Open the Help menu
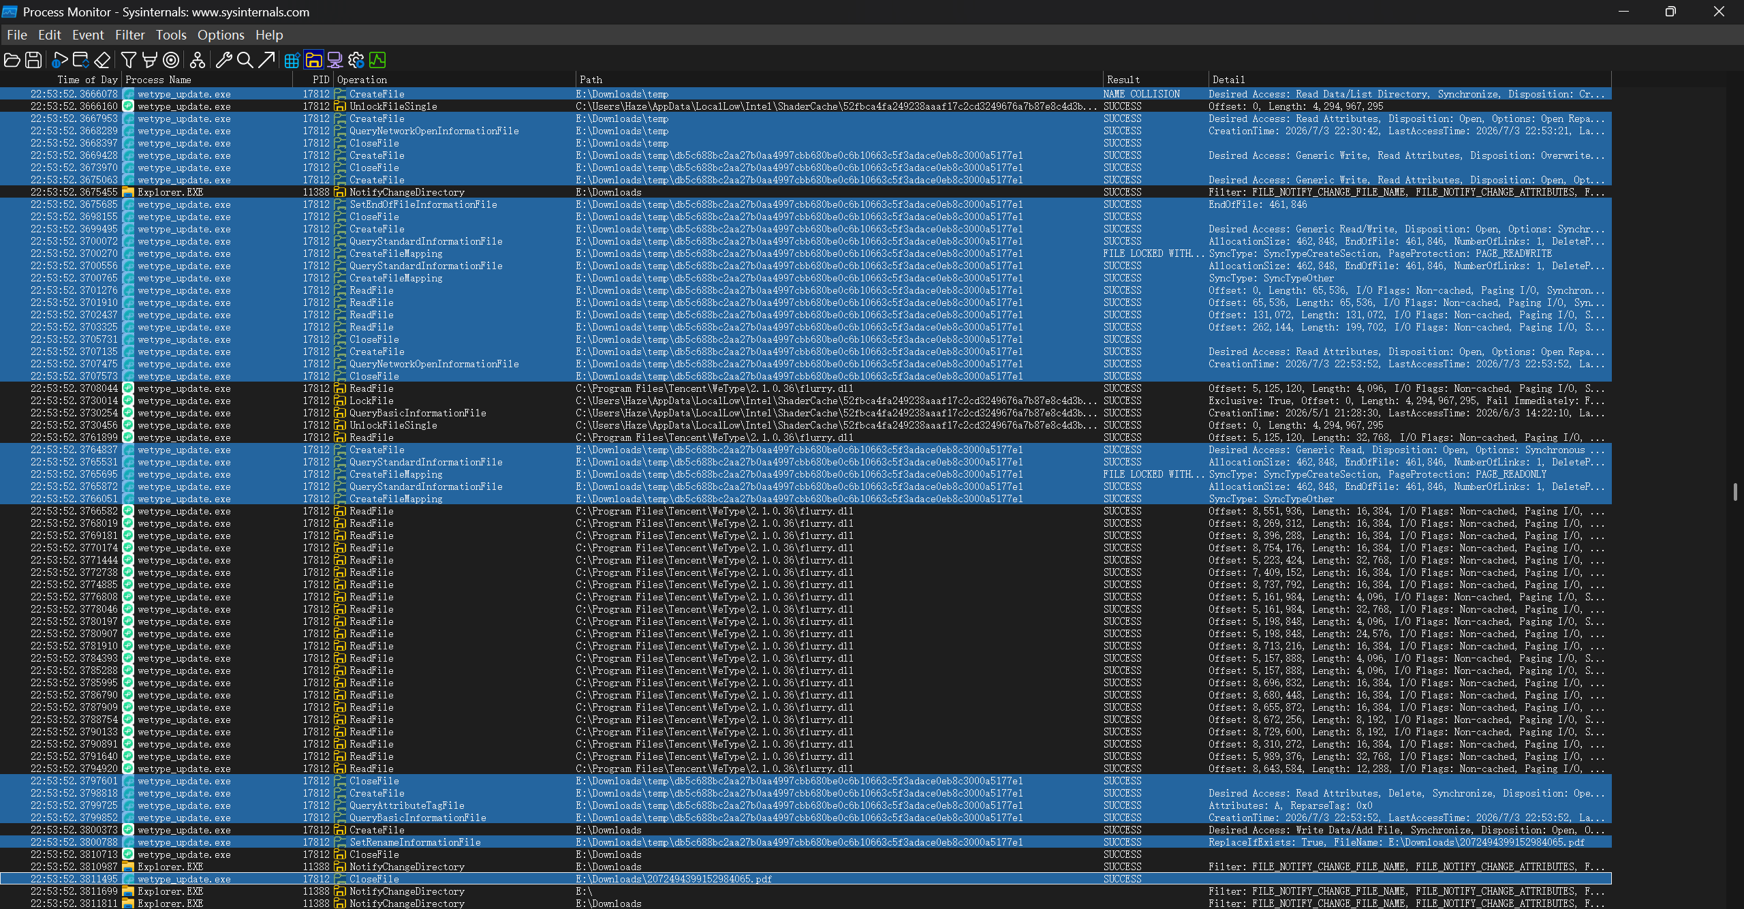Screen dimensions: 1744x909 tap(269, 35)
